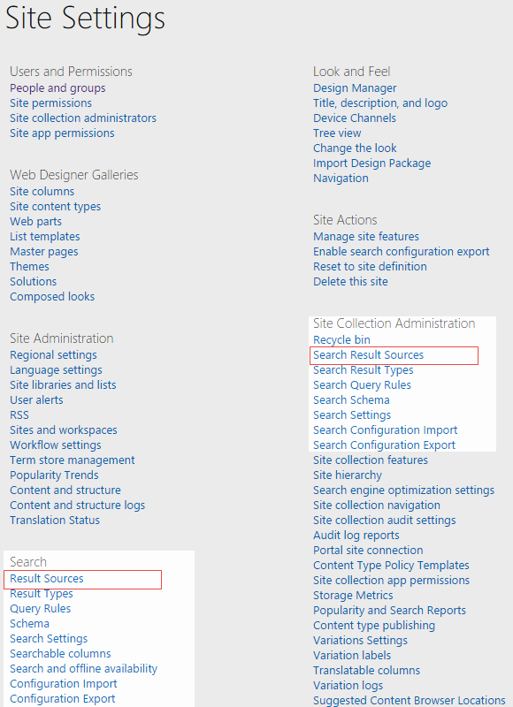Open Query Rules under Search section

(x=40, y=608)
